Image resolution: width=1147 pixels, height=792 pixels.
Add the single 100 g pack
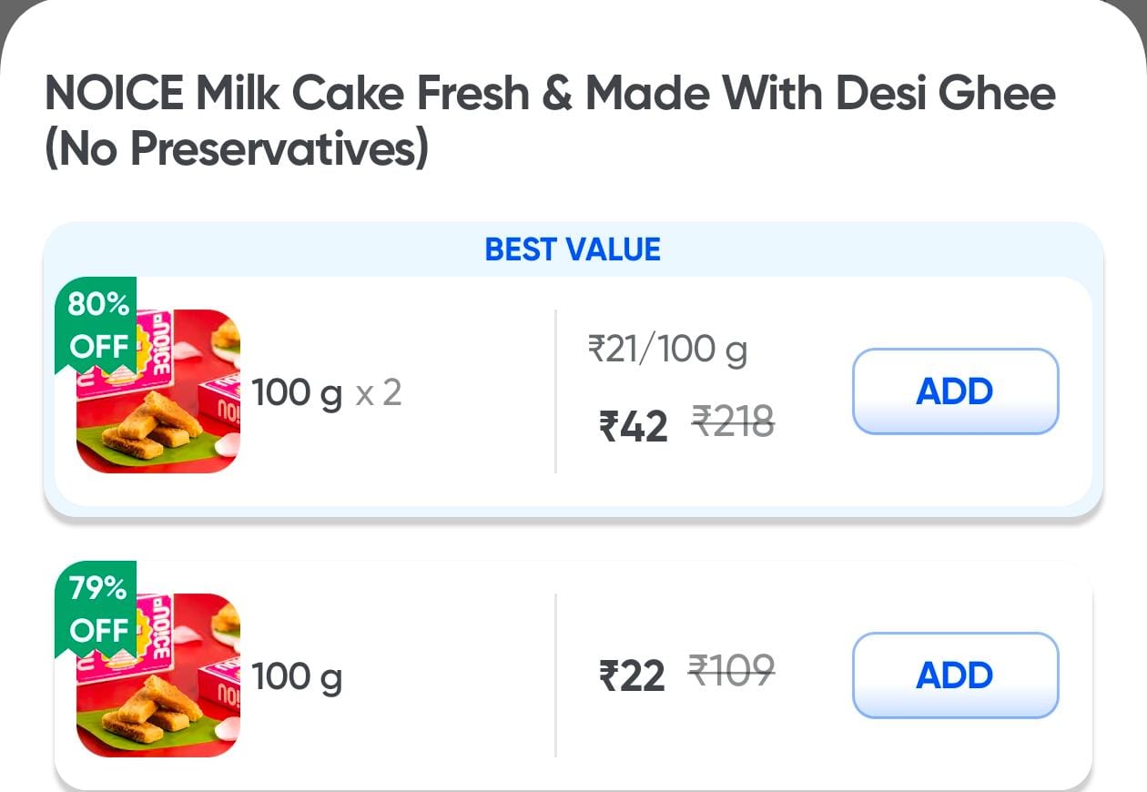point(955,675)
